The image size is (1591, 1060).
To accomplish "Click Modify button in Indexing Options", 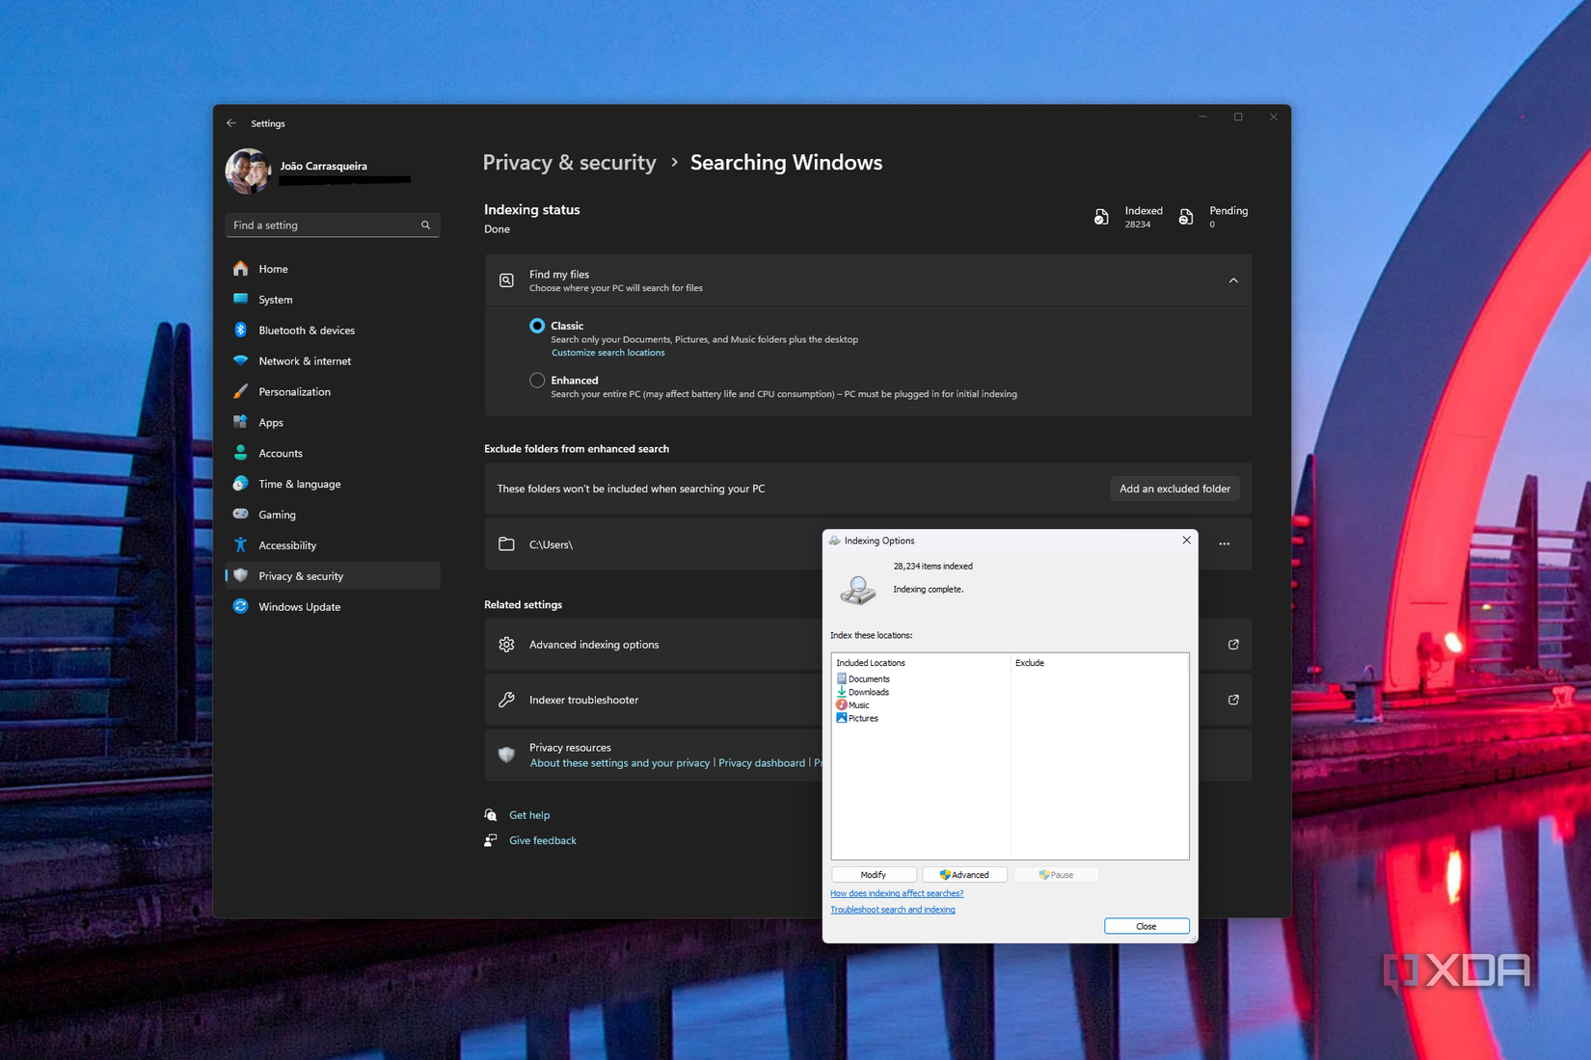I will 874,875.
